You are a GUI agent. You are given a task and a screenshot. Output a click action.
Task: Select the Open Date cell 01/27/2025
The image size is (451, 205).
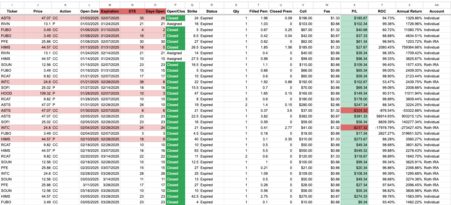tap(89, 88)
